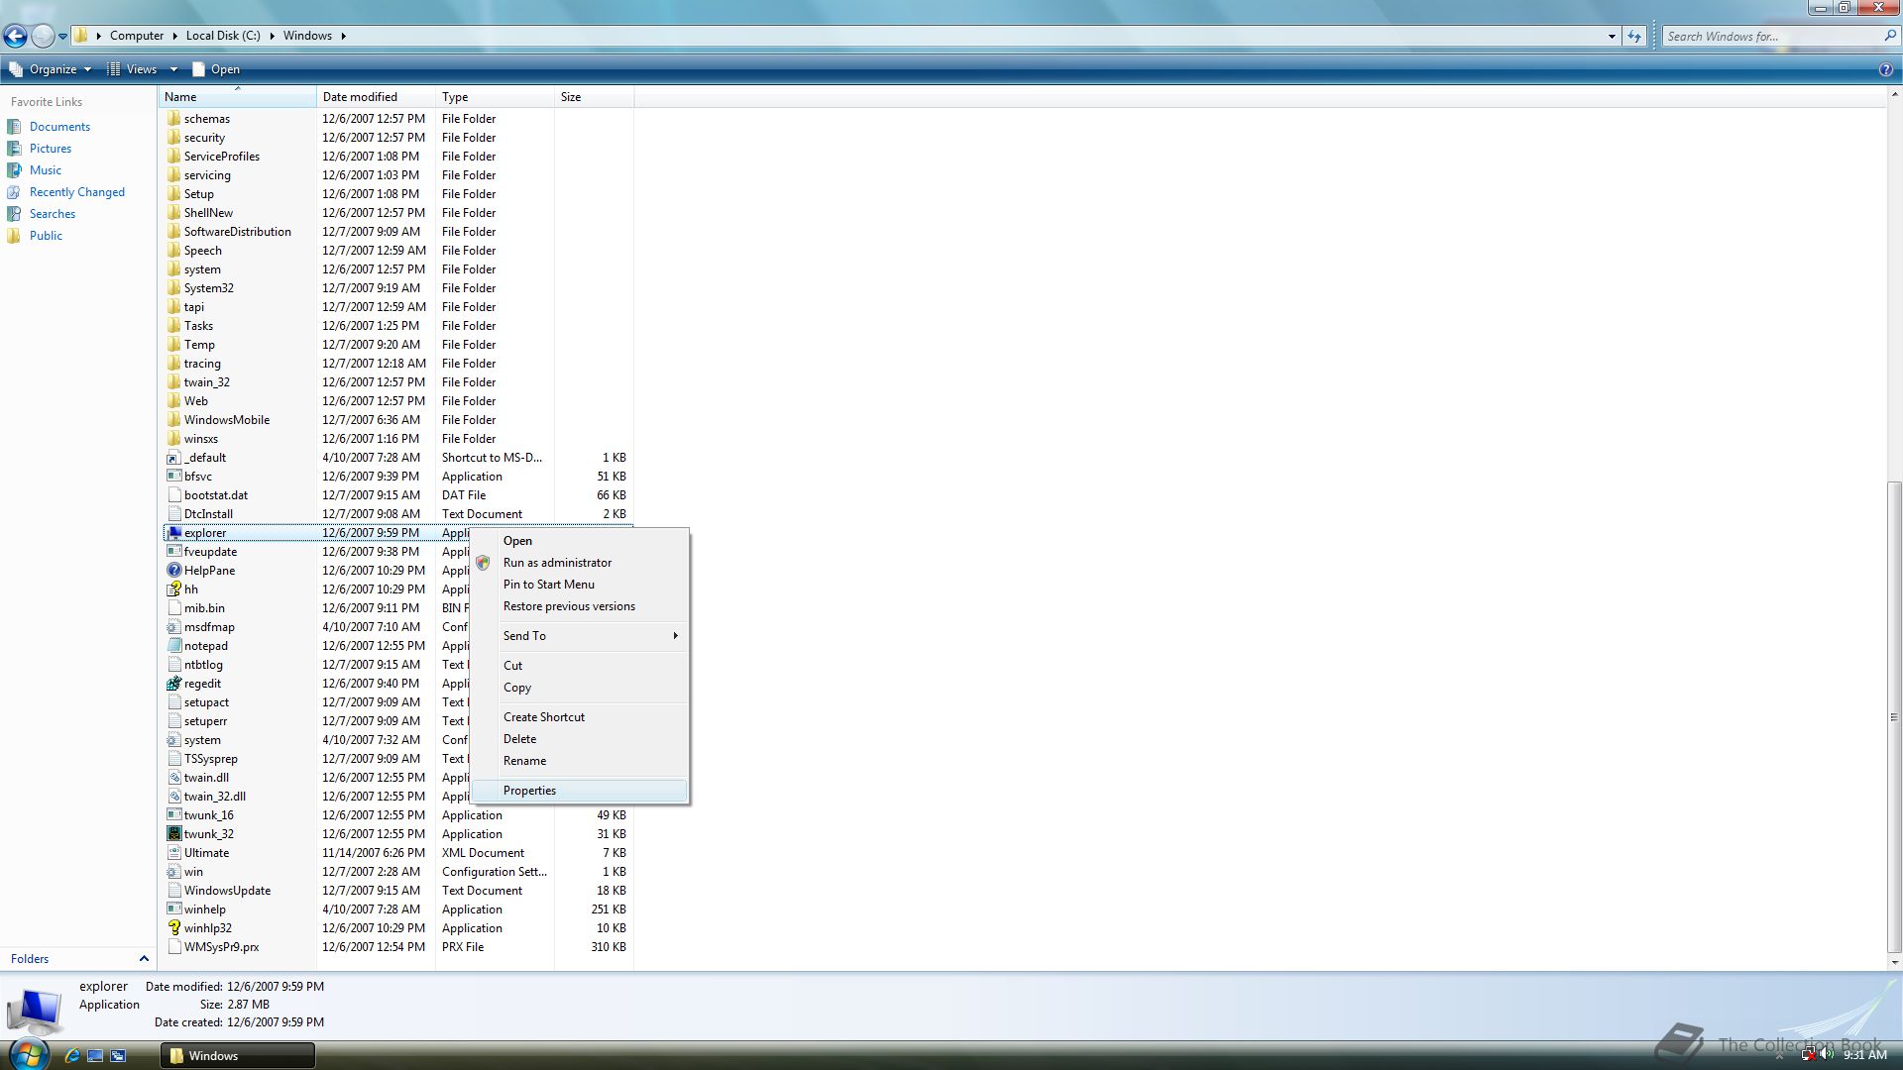Open Recently Changed favorite link
Image resolution: width=1903 pixels, height=1070 pixels.
77,192
